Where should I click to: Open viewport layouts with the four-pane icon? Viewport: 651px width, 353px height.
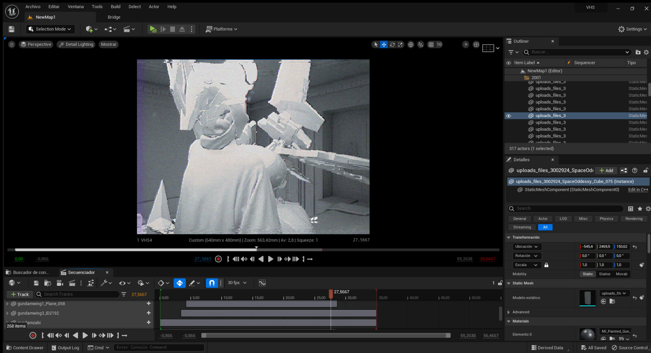point(476,44)
